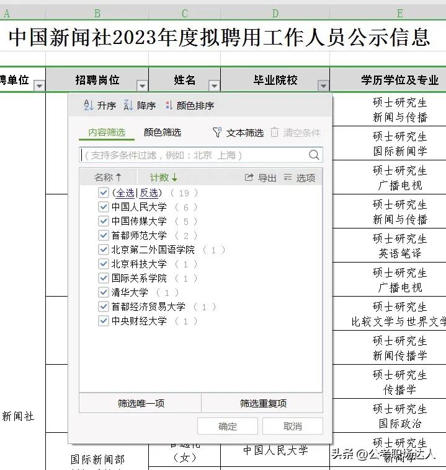Screen dimensions: 446x470
Task: Open filter dropdown for 毕业院校 column
Action: [323, 85]
